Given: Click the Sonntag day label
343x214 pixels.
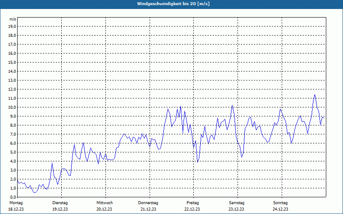Looking at the screenshot, I should tap(280, 203).
